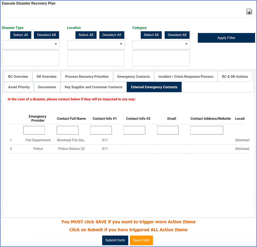Screen dimensions: 257x247
Task: Click Deselect All under Disaster Type
Action: click(46, 35)
